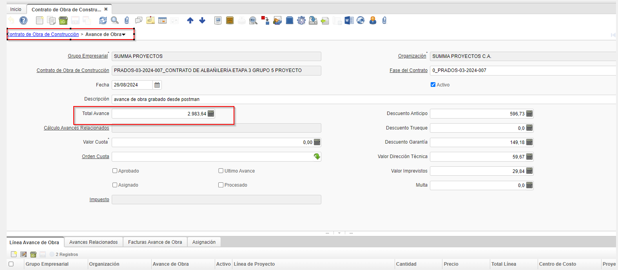This screenshot has width=618, height=270.
Task: Click the Help question mark icon
Action: (24, 20)
